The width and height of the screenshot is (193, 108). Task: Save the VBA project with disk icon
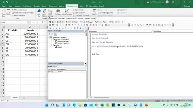pos(57,25)
